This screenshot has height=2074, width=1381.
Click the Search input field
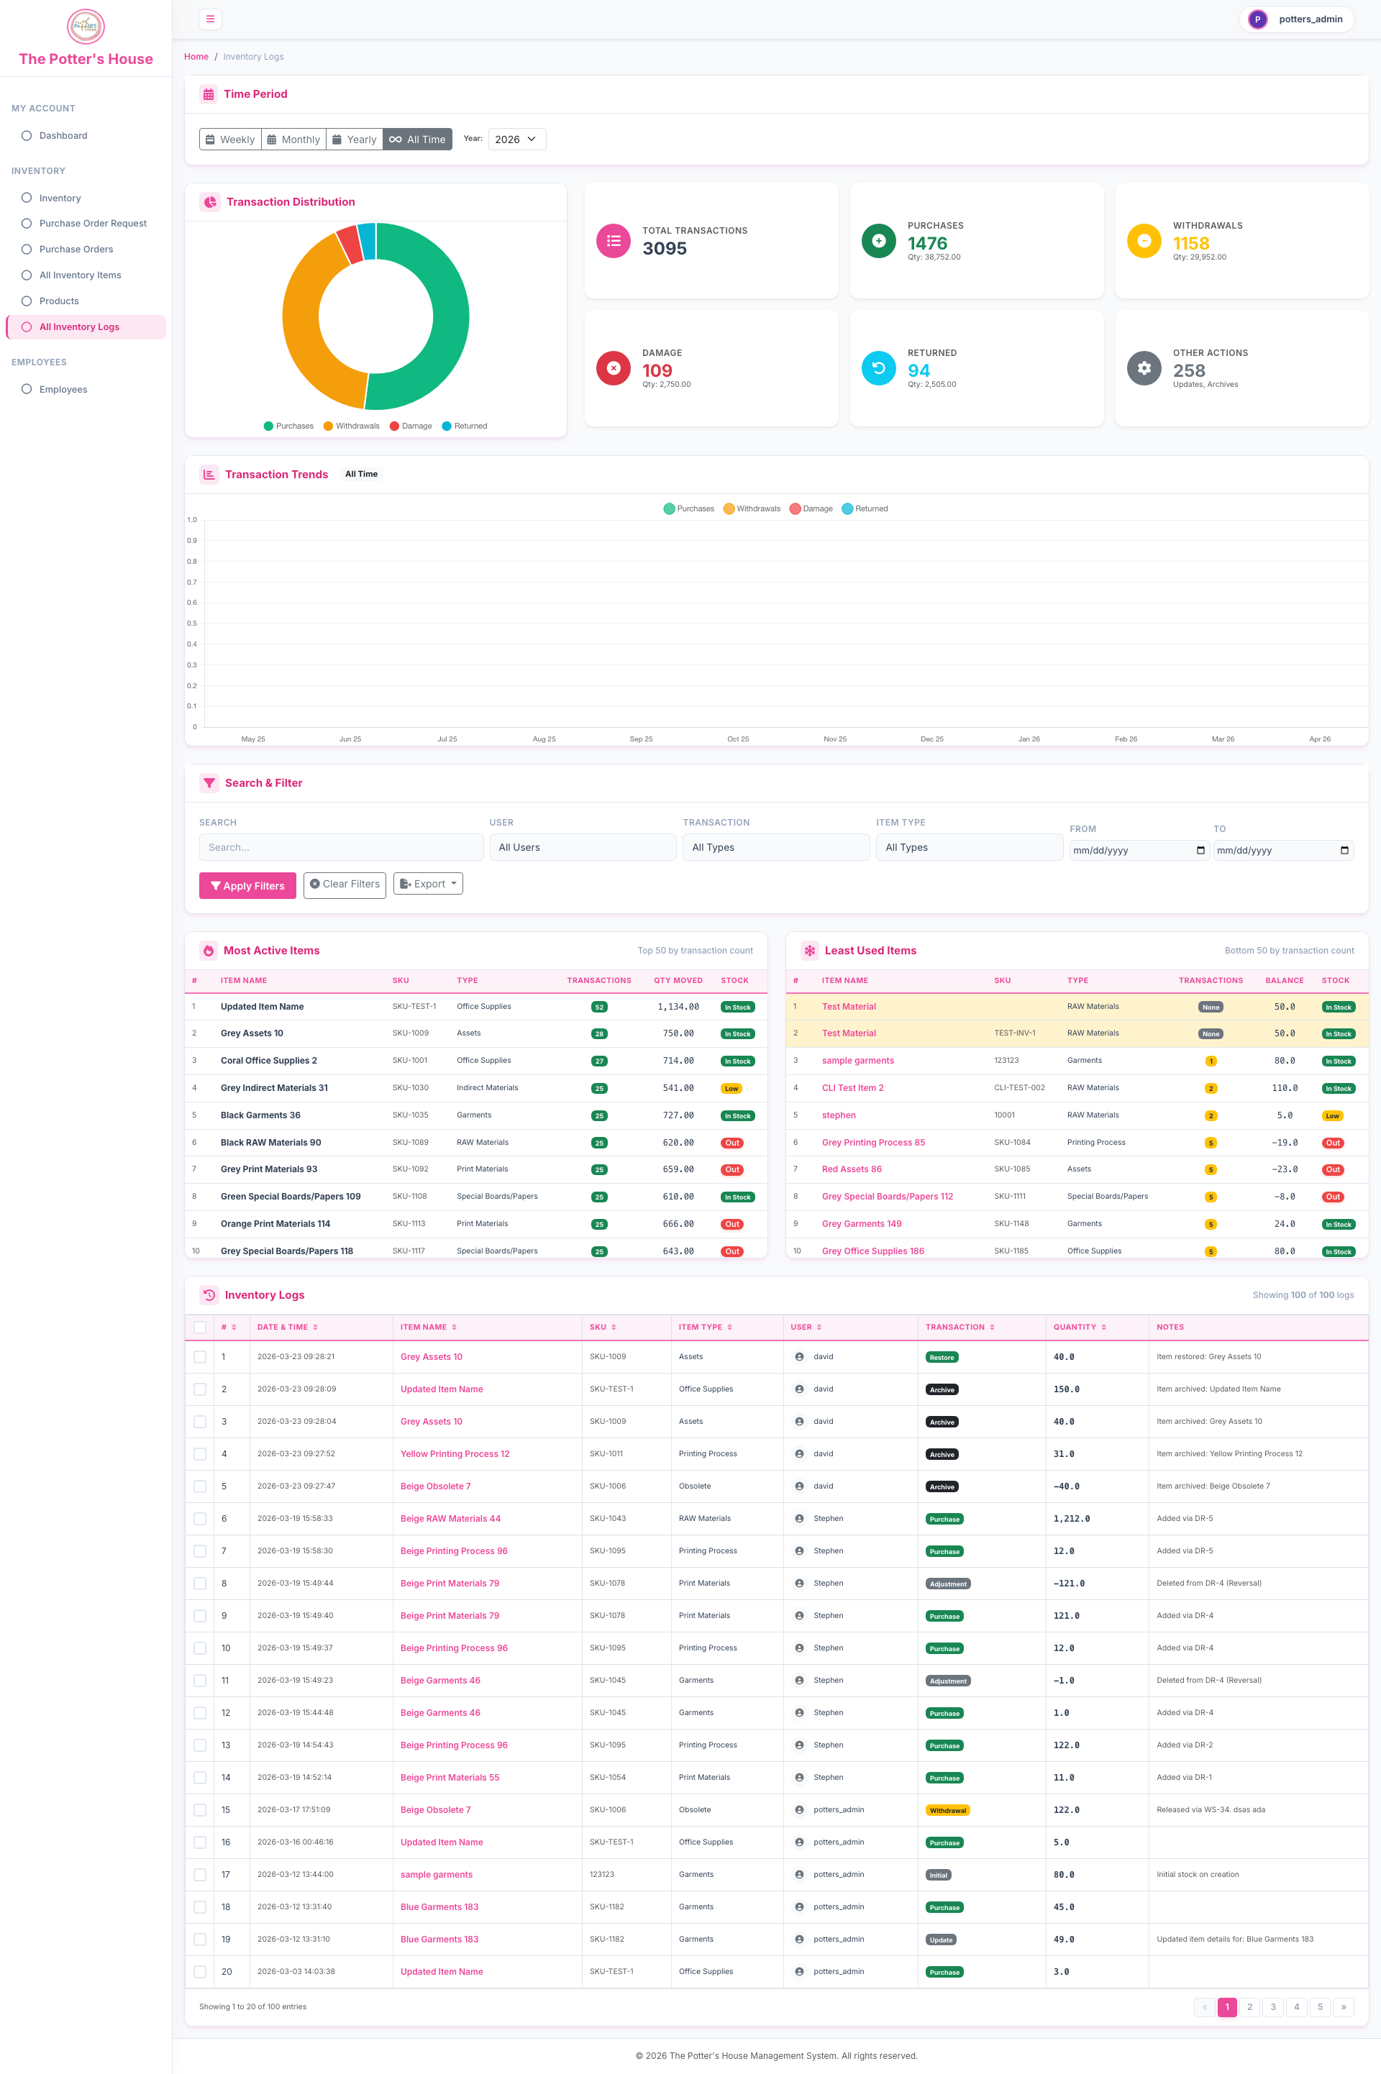(341, 847)
